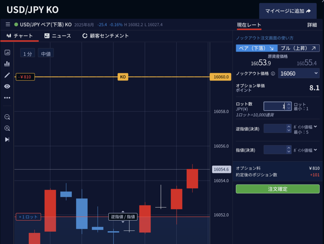Open the 1分 timeframe selector

pos(28,54)
